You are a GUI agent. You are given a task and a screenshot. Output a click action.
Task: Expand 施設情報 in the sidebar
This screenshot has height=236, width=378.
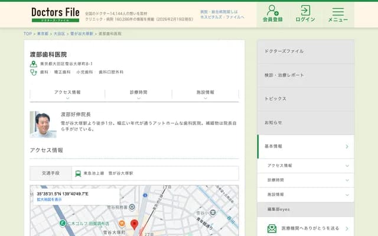[x=305, y=194]
